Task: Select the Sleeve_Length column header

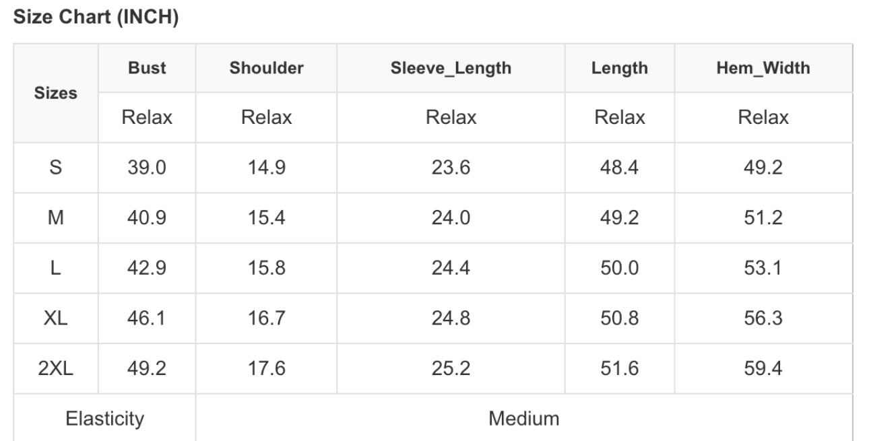Action: pyautogui.click(x=451, y=68)
